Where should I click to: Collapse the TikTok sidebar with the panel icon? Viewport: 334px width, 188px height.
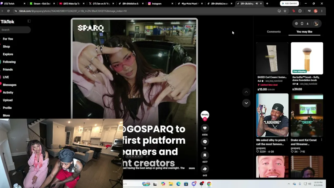pos(29,21)
